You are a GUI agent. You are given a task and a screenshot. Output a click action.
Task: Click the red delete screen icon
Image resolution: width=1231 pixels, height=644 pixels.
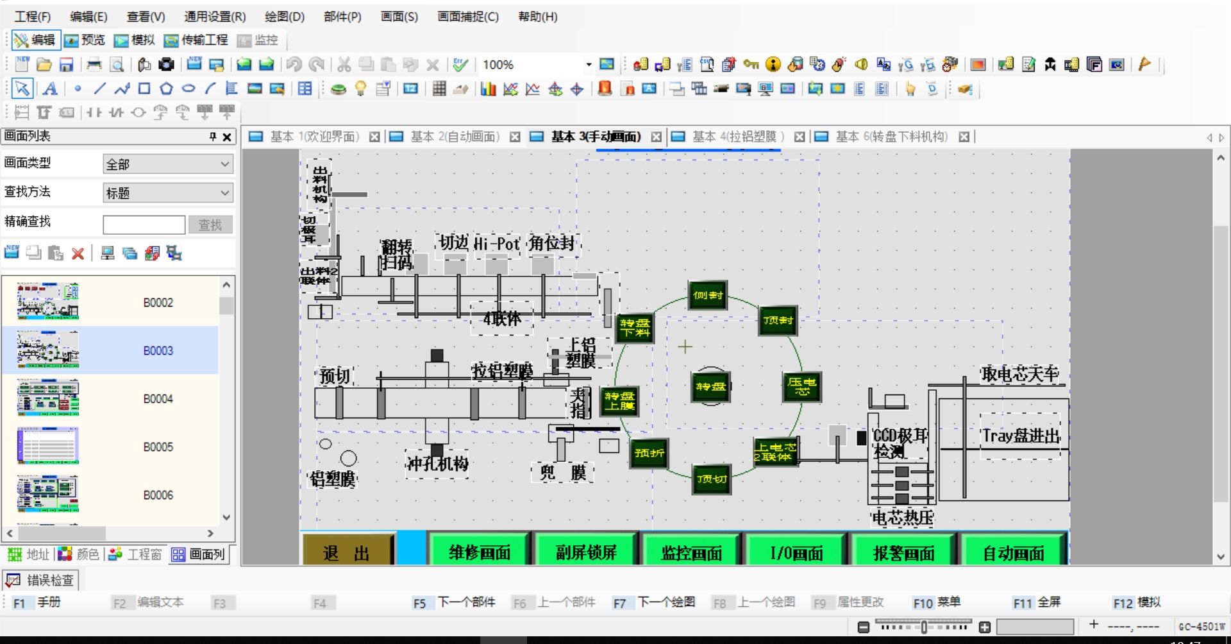pos(78,253)
